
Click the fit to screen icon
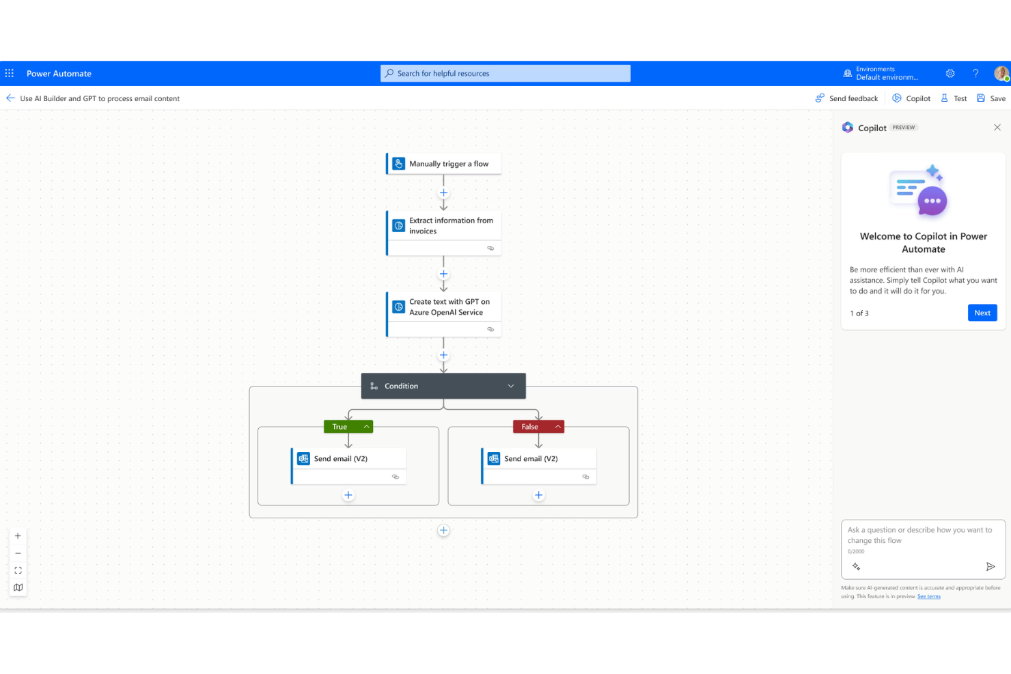click(18, 570)
